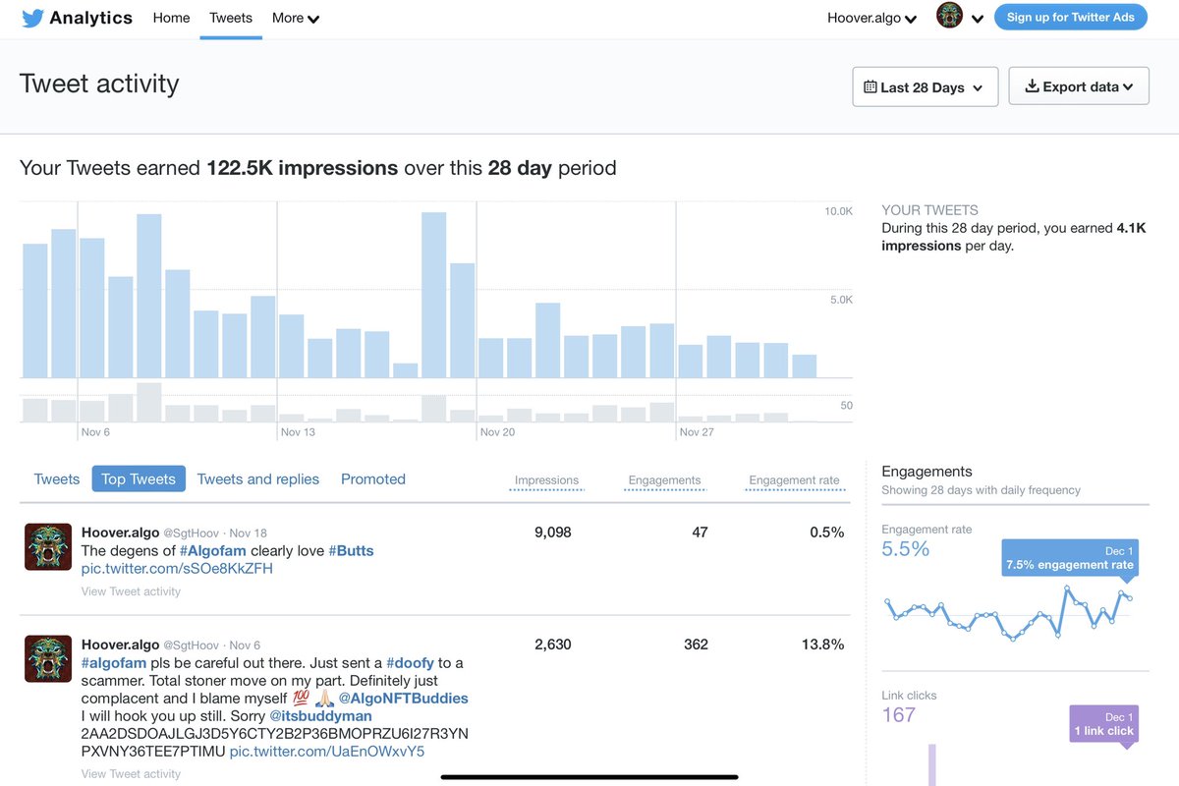
Task: Select the Tweets navigation tab
Action: pyautogui.click(x=231, y=18)
